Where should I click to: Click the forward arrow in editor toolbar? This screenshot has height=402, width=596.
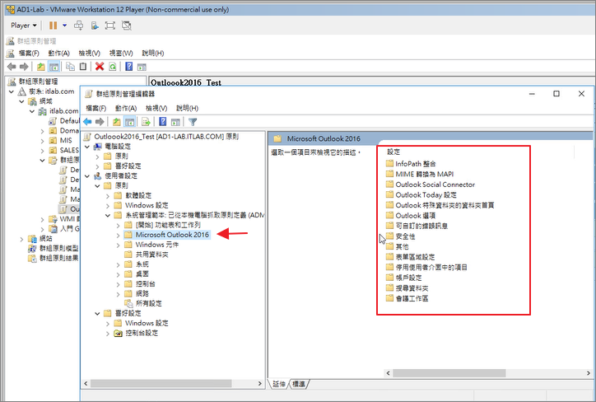(100, 122)
